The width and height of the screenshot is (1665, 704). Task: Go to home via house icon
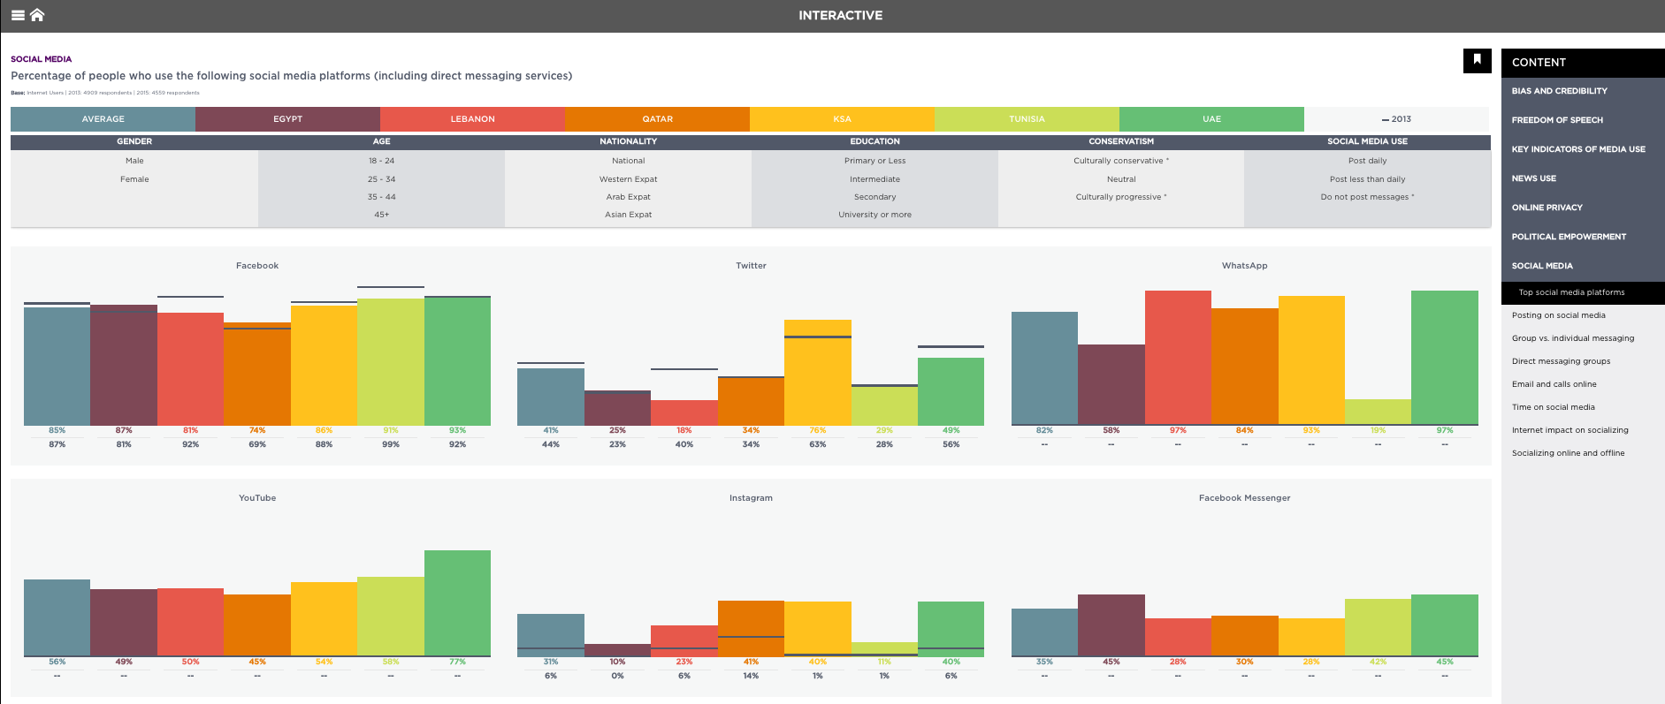[37, 15]
